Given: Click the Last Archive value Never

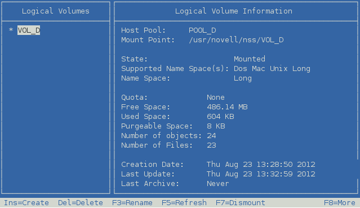Looking at the screenshot, I should pyautogui.click(x=218, y=184).
